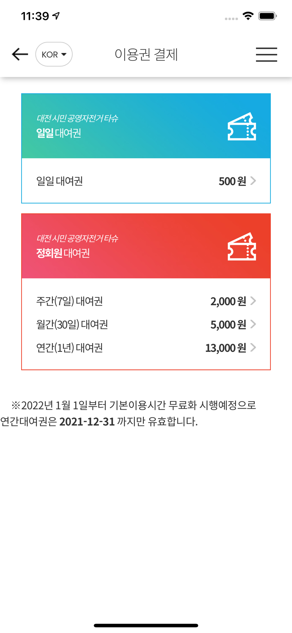Choose the 월간(30일) 대여권 pass
The height and width of the screenshot is (633, 292).
point(146,324)
